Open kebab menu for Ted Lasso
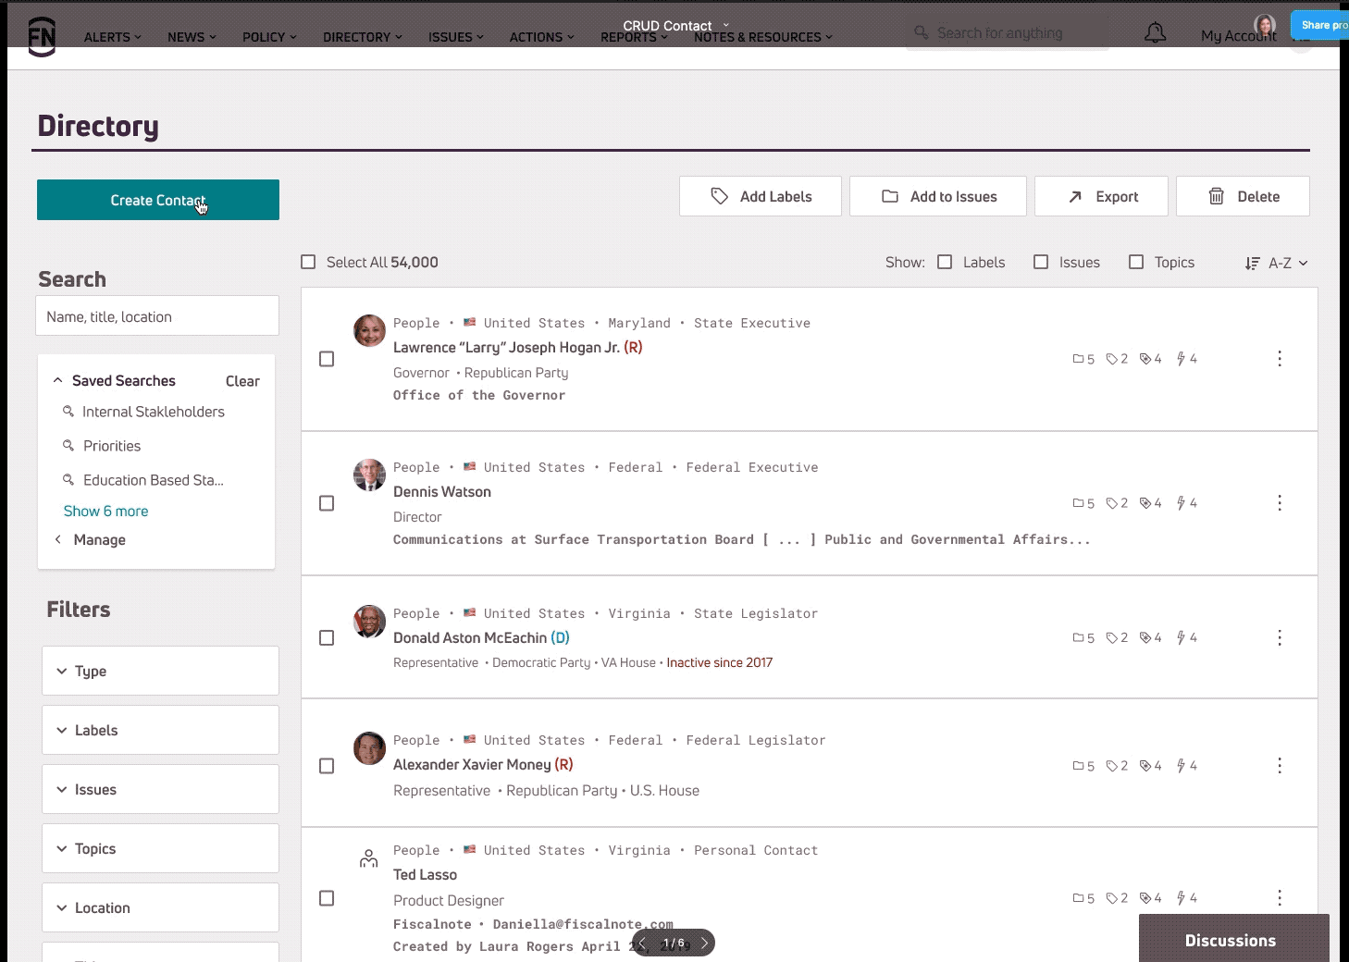The width and height of the screenshot is (1349, 962). [x=1280, y=898]
